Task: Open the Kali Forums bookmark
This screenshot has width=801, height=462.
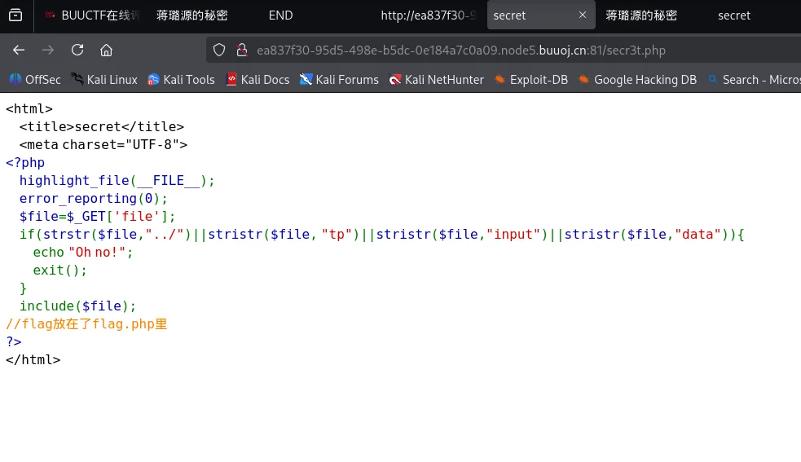Action: (339, 80)
